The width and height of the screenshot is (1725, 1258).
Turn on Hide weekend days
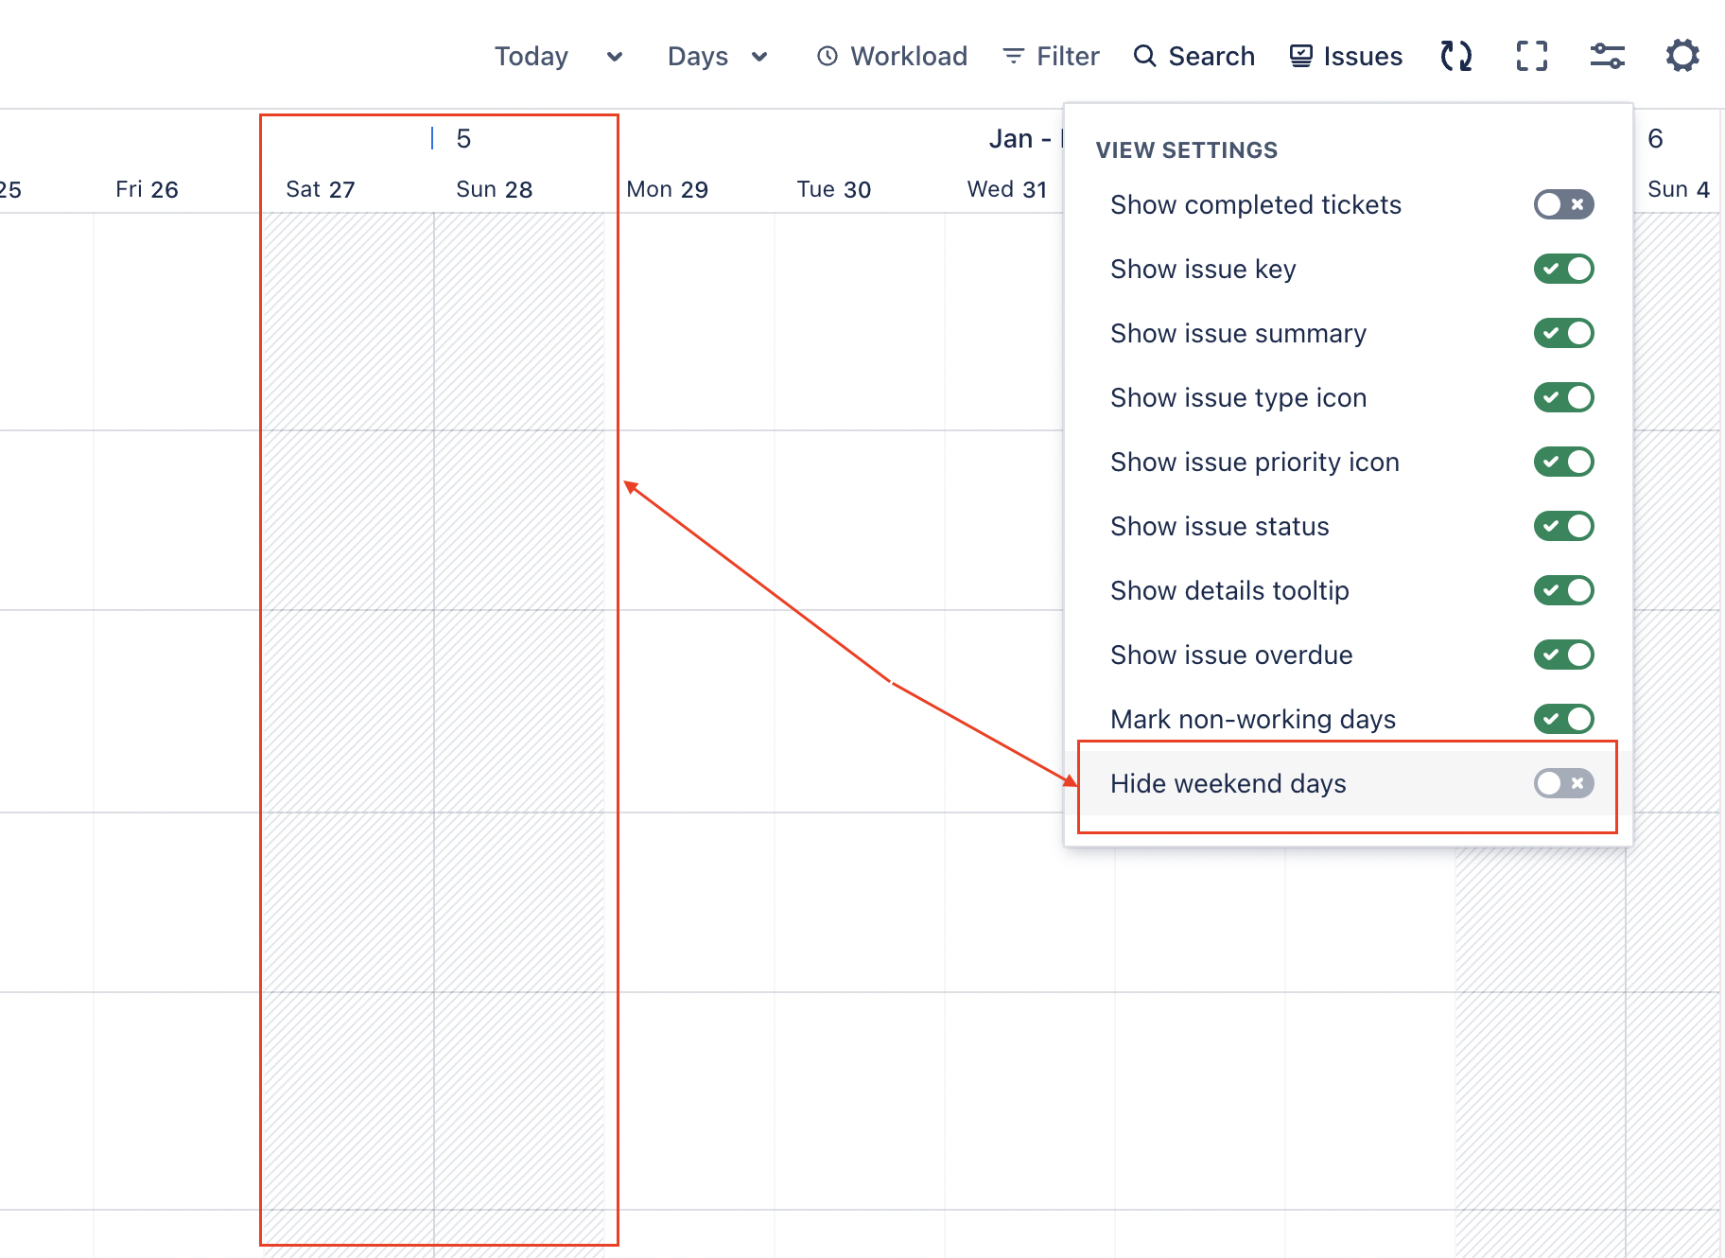tap(1563, 783)
